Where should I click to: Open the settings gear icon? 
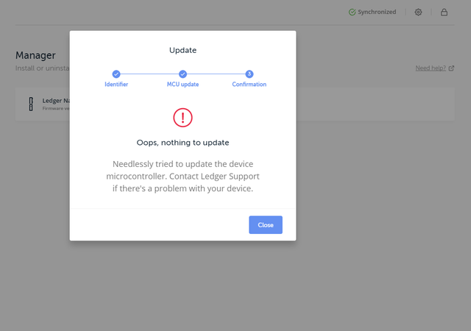point(418,13)
